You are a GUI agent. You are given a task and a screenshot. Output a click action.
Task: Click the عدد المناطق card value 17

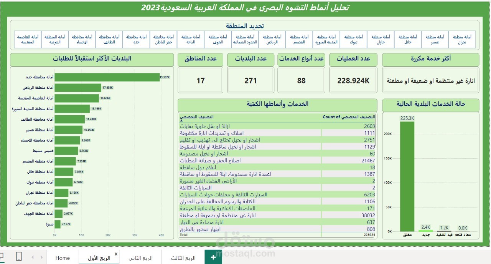click(x=200, y=81)
